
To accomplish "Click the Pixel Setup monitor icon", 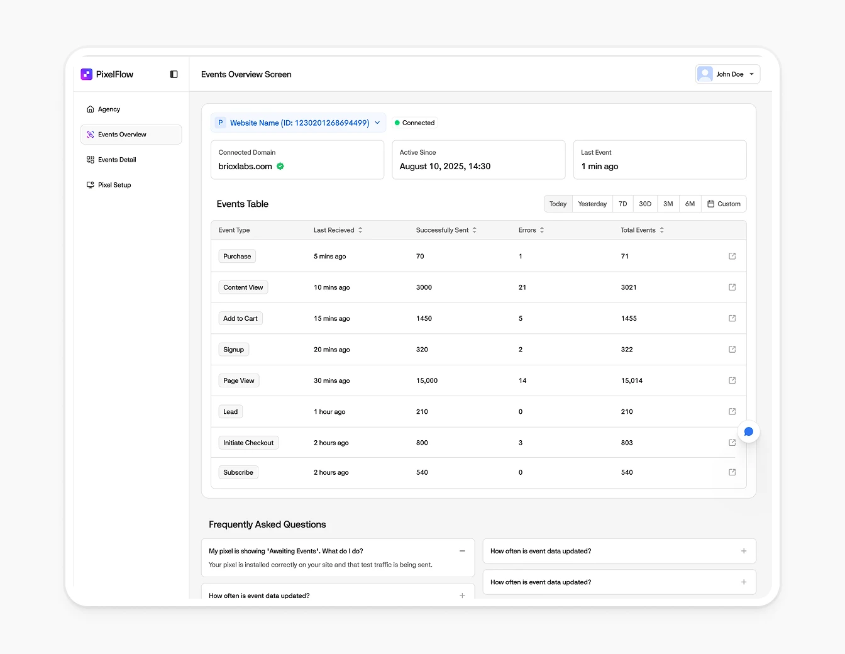I will 90,184.
